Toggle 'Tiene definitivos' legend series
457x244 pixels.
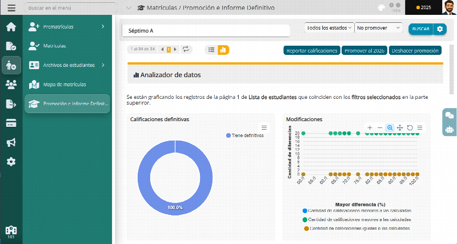point(245,135)
